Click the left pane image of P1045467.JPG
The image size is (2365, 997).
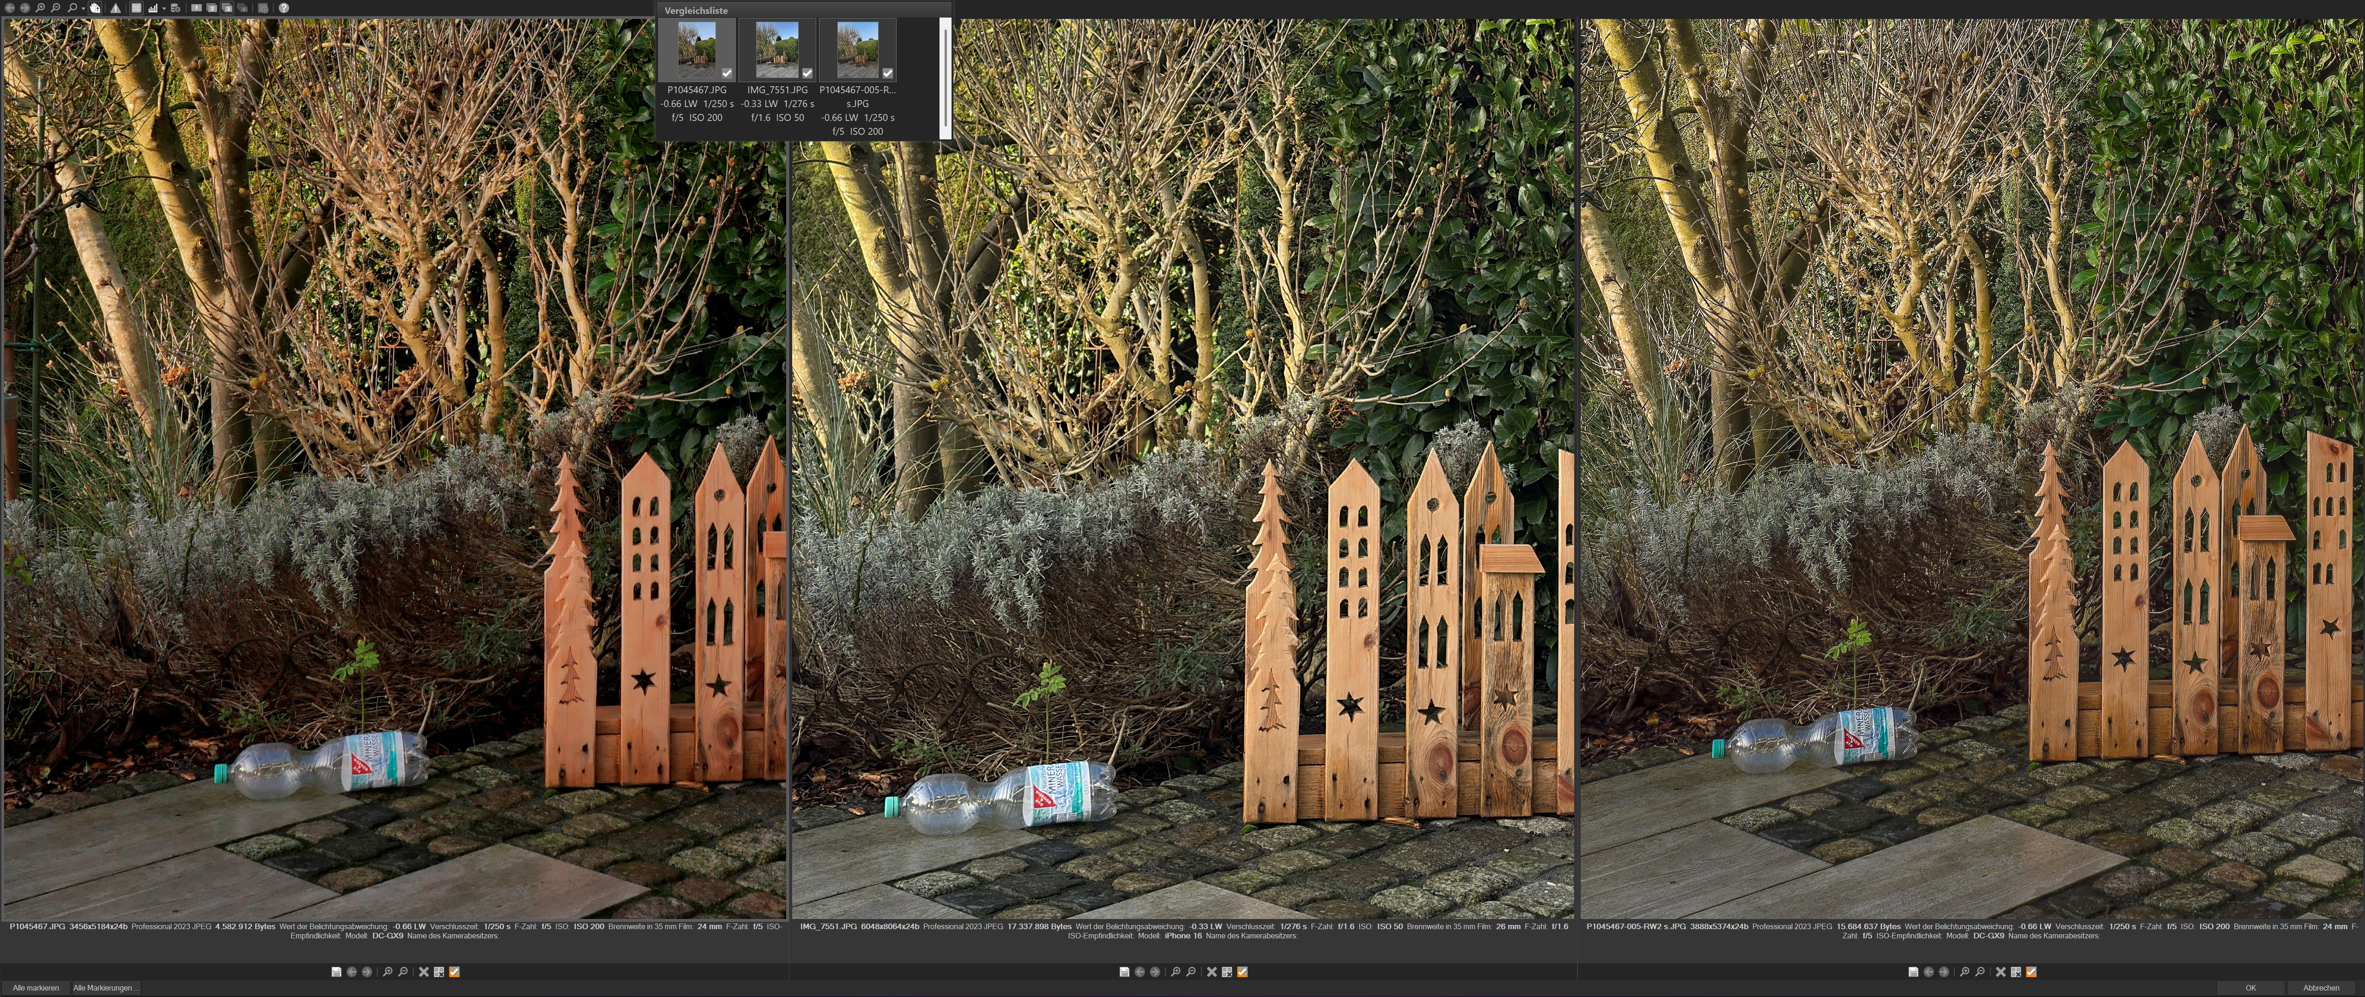click(395, 468)
